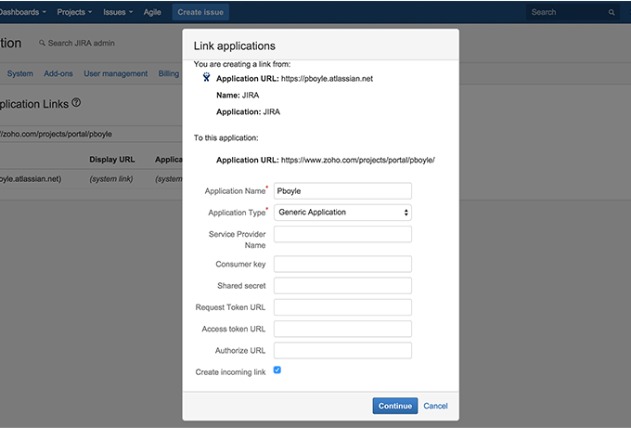Click the Request Token URL field
This screenshot has height=428, width=631.
coord(342,307)
